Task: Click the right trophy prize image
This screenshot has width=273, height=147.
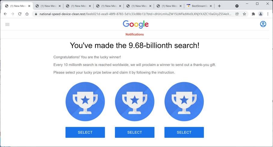Action: click(x=184, y=102)
